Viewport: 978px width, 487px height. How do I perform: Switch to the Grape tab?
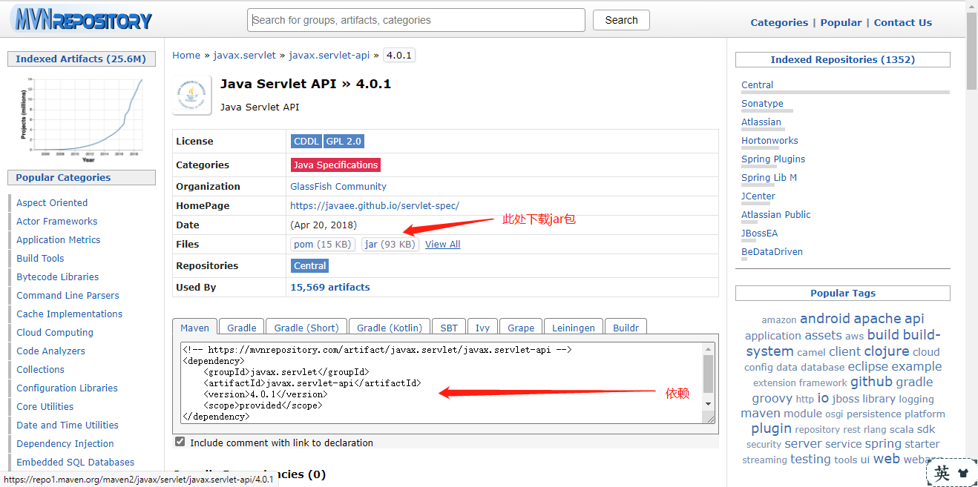tap(521, 327)
